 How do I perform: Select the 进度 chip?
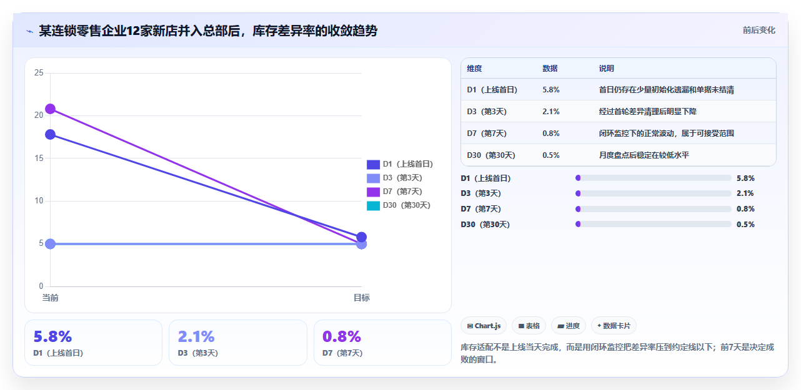pos(569,326)
